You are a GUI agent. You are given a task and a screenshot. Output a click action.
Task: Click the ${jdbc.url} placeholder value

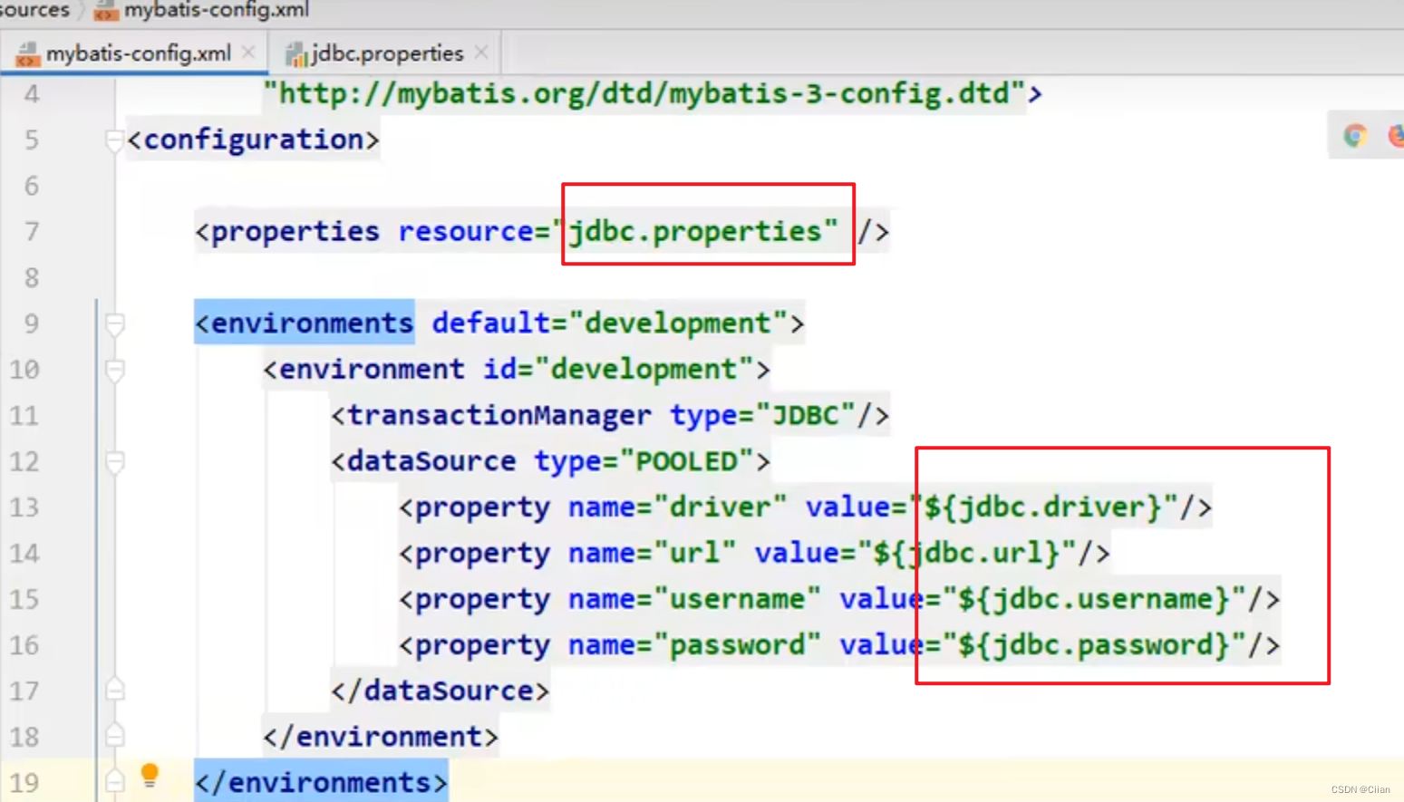point(966,554)
